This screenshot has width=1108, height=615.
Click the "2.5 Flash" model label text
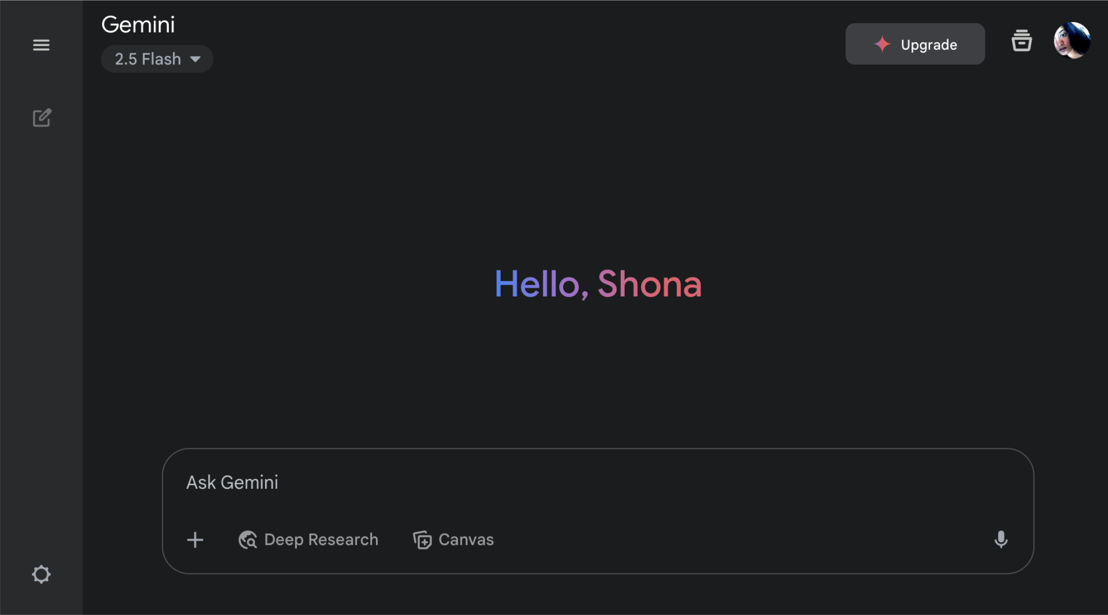(148, 59)
